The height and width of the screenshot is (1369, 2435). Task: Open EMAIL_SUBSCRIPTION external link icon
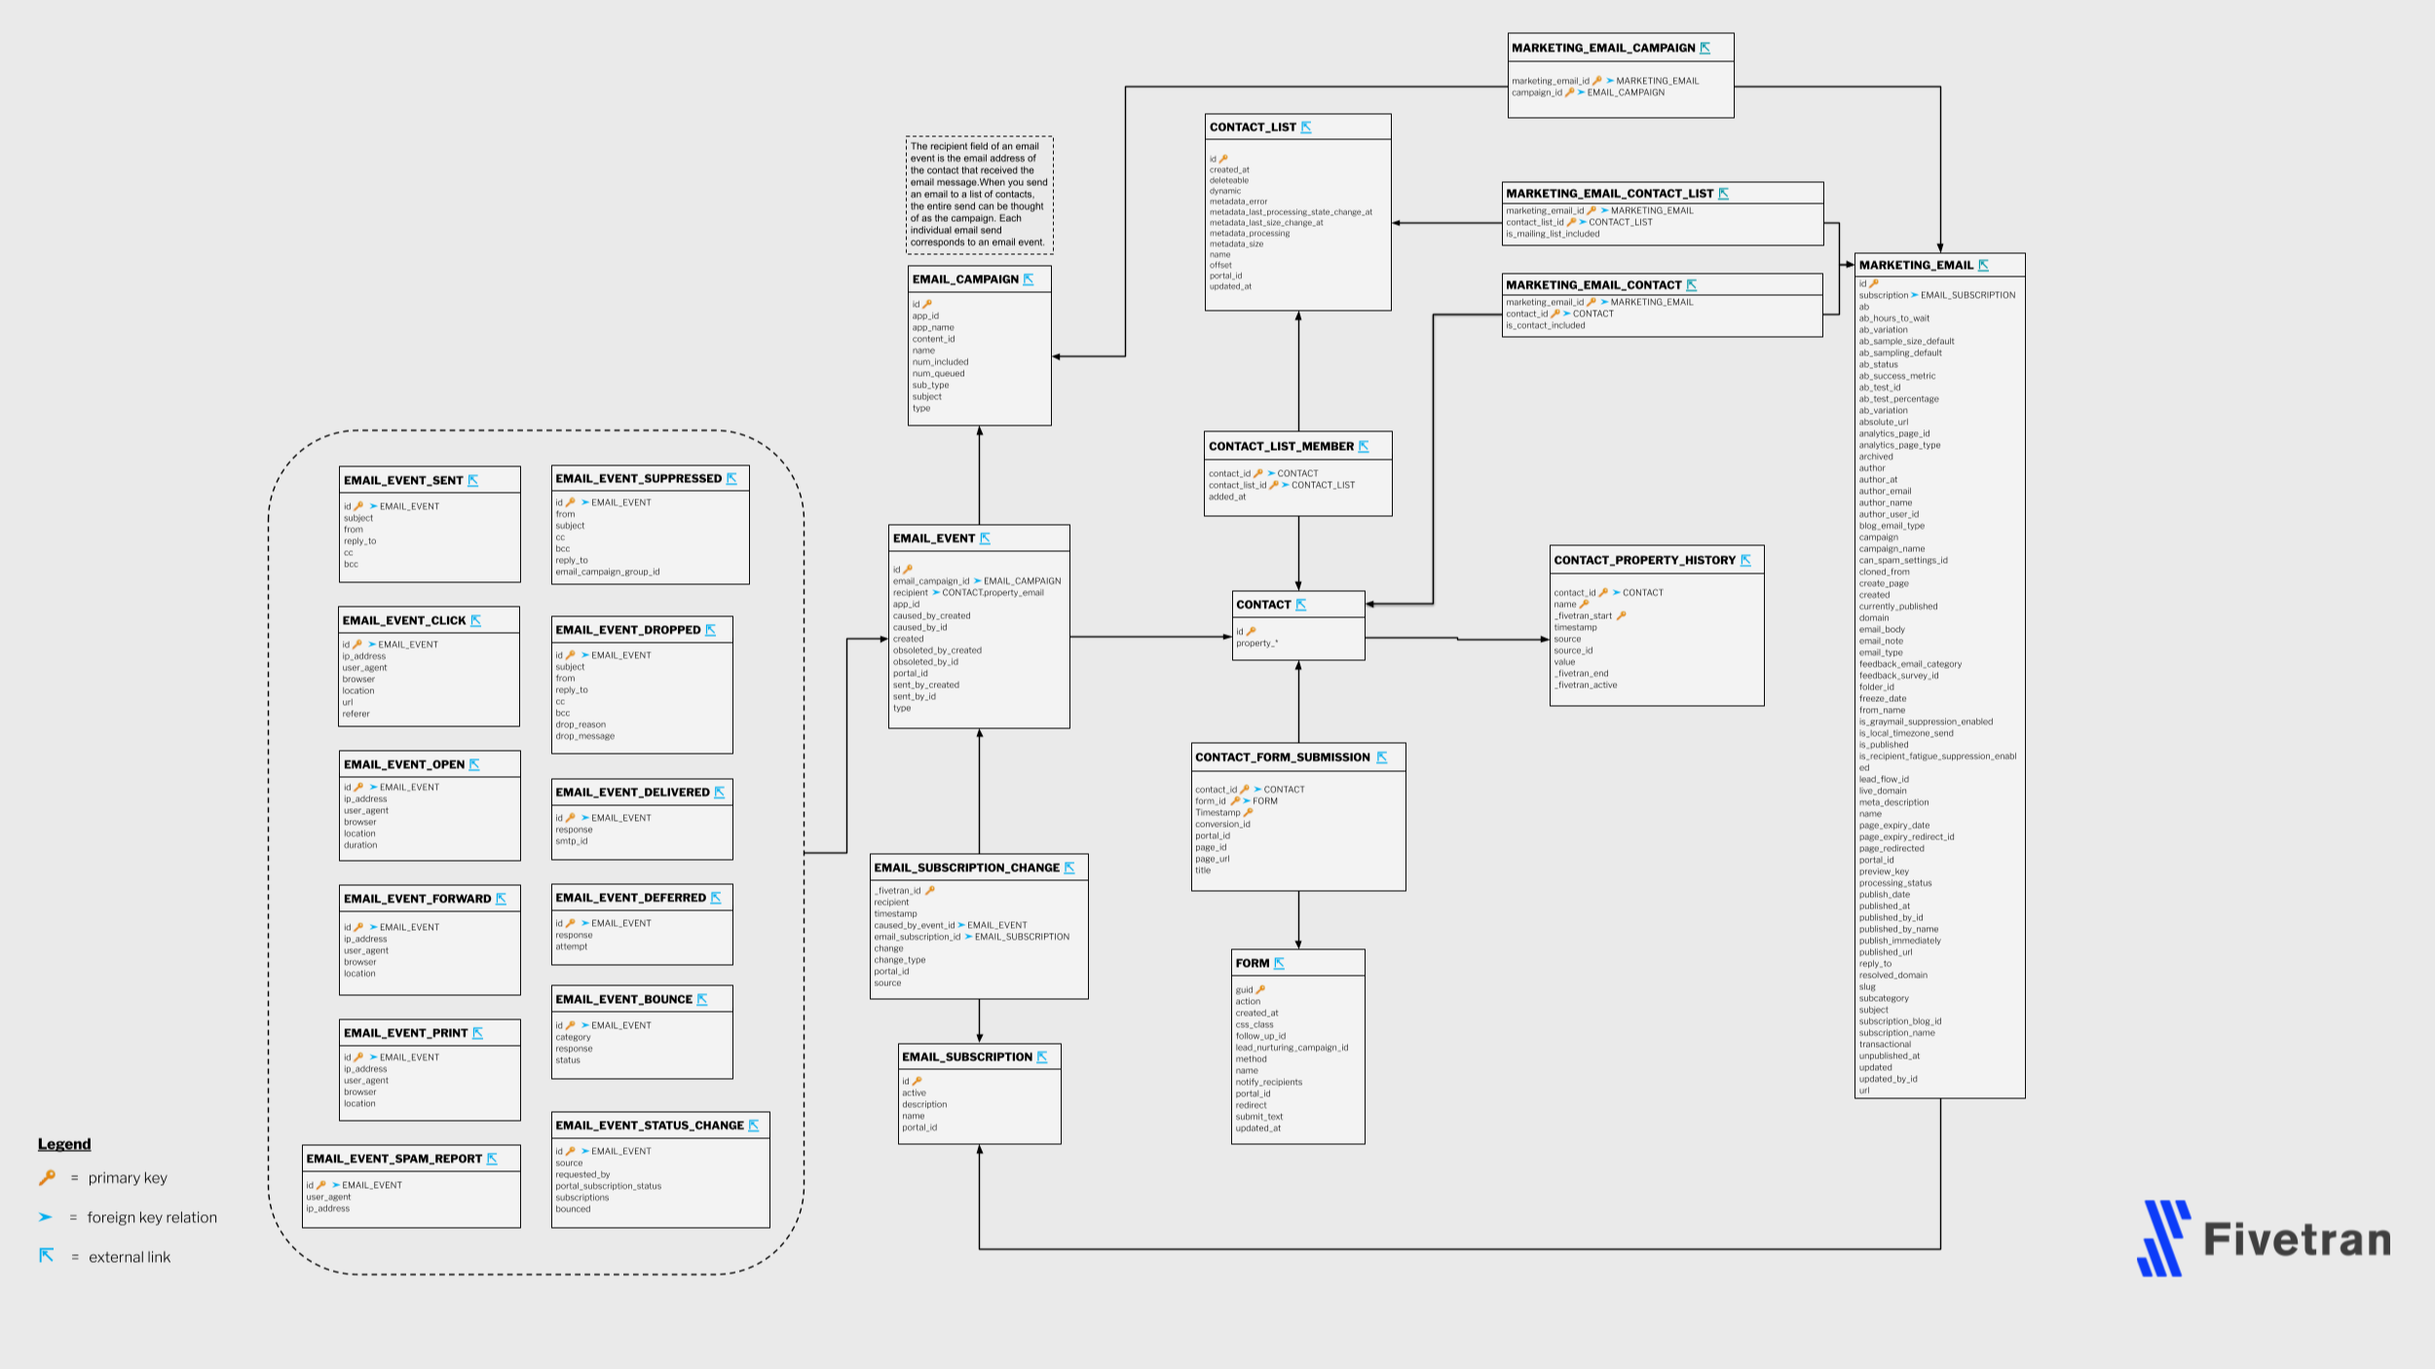[1042, 1056]
